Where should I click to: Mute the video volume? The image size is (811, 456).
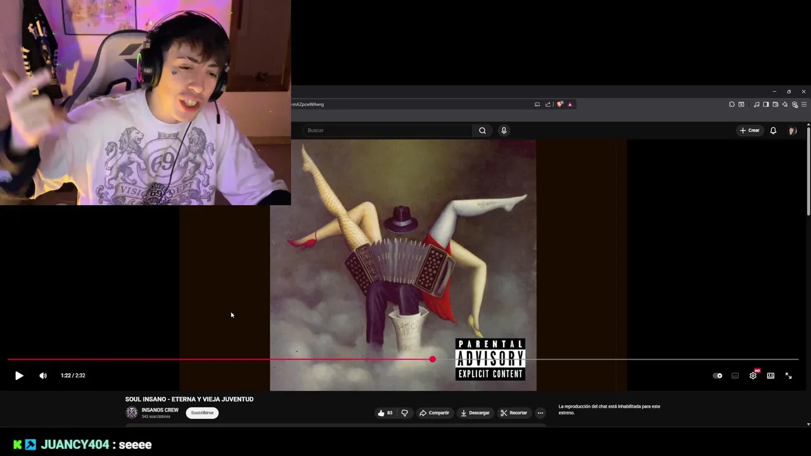[43, 376]
